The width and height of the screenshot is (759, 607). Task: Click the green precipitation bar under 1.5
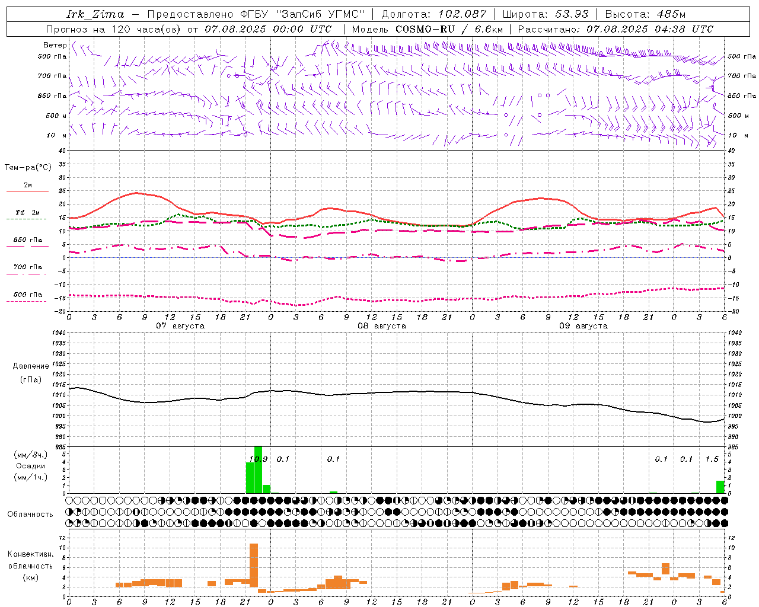720,487
